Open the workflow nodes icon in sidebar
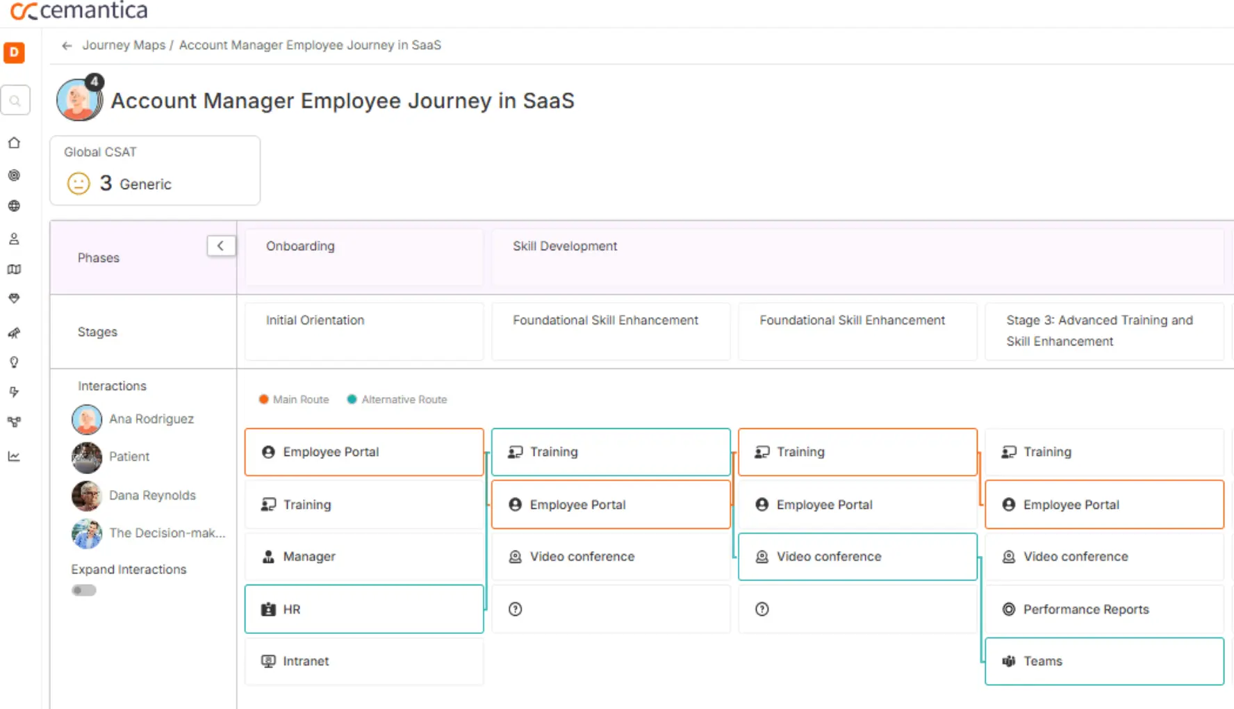Viewport: 1234px width, 709px height. tap(14, 422)
